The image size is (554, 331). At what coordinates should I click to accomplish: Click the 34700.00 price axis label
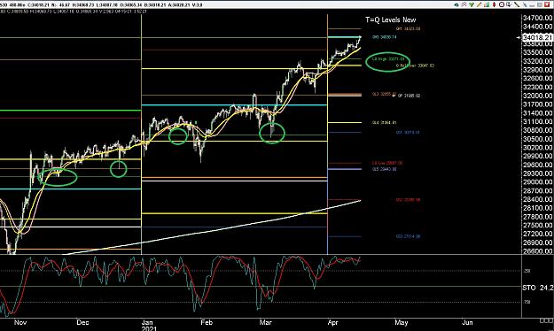pos(538,18)
